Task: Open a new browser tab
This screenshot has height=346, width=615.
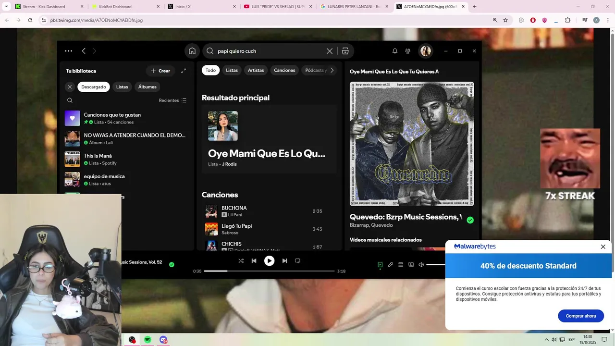Action: (x=475, y=6)
